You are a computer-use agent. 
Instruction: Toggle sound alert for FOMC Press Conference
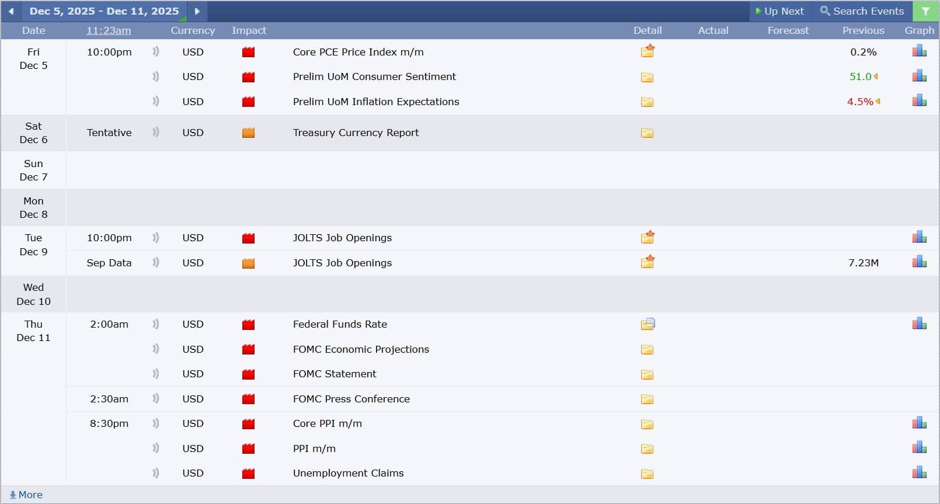point(156,399)
